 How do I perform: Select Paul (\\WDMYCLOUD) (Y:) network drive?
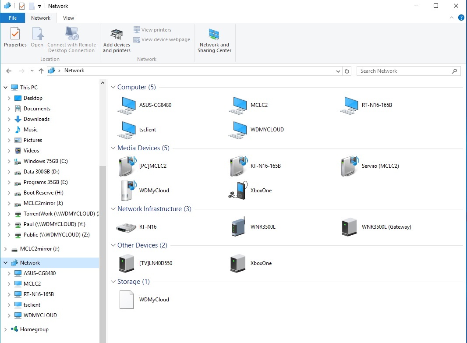[54, 224]
